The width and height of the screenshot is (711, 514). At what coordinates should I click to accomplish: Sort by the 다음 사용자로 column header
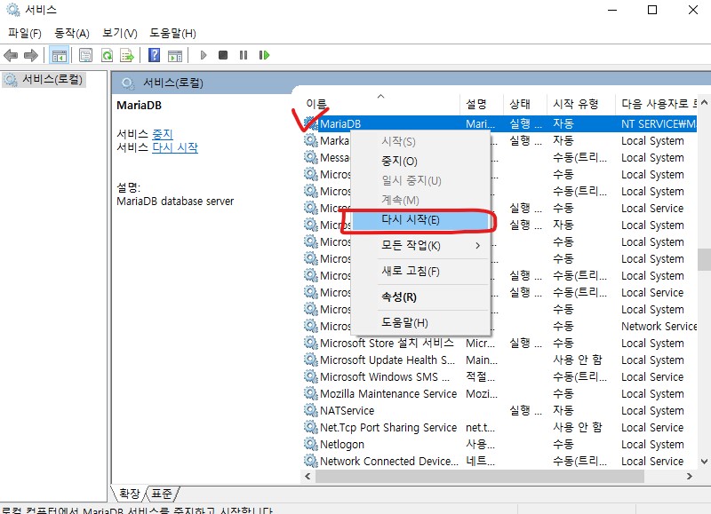(x=657, y=104)
